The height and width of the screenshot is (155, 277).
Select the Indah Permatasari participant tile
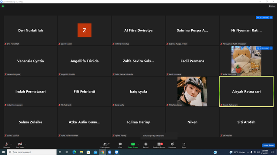coord(31,91)
